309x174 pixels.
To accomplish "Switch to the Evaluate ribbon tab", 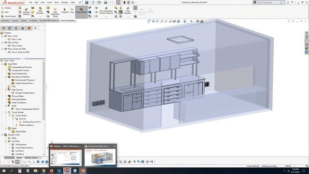I will pyautogui.click(x=33, y=20).
